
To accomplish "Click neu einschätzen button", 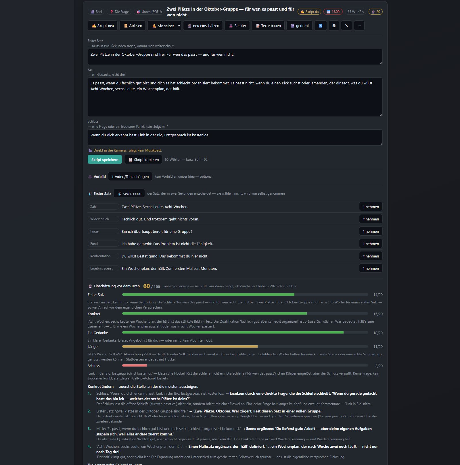I will coord(203,26).
